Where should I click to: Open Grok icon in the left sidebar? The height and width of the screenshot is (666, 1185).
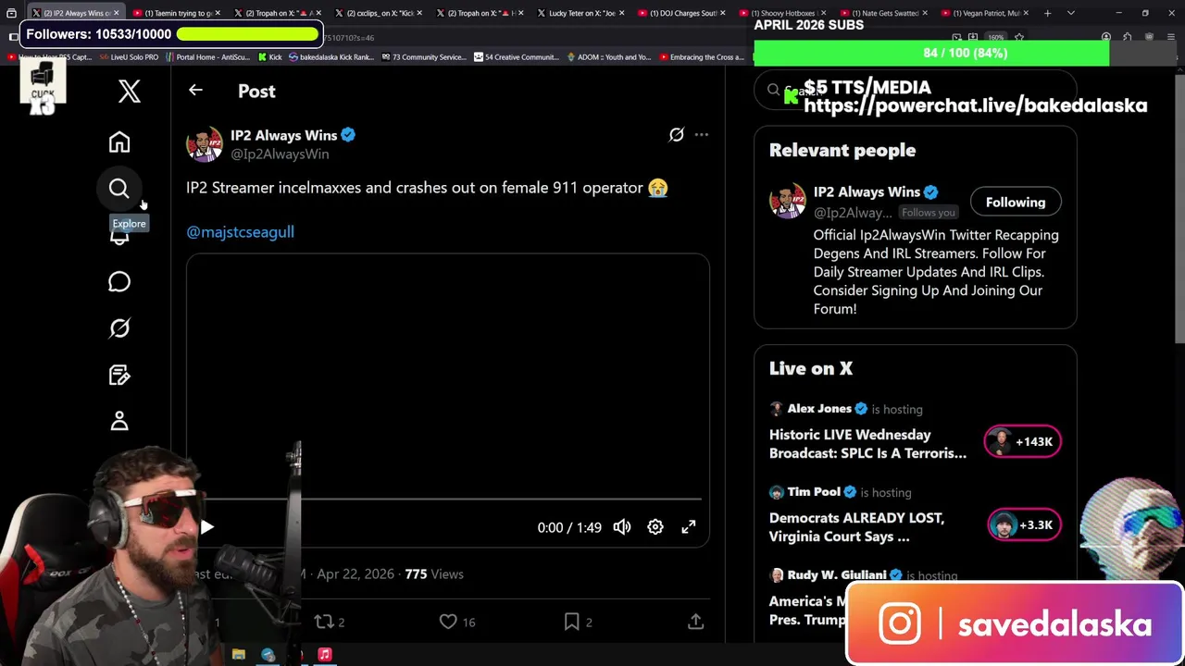point(119,327)
